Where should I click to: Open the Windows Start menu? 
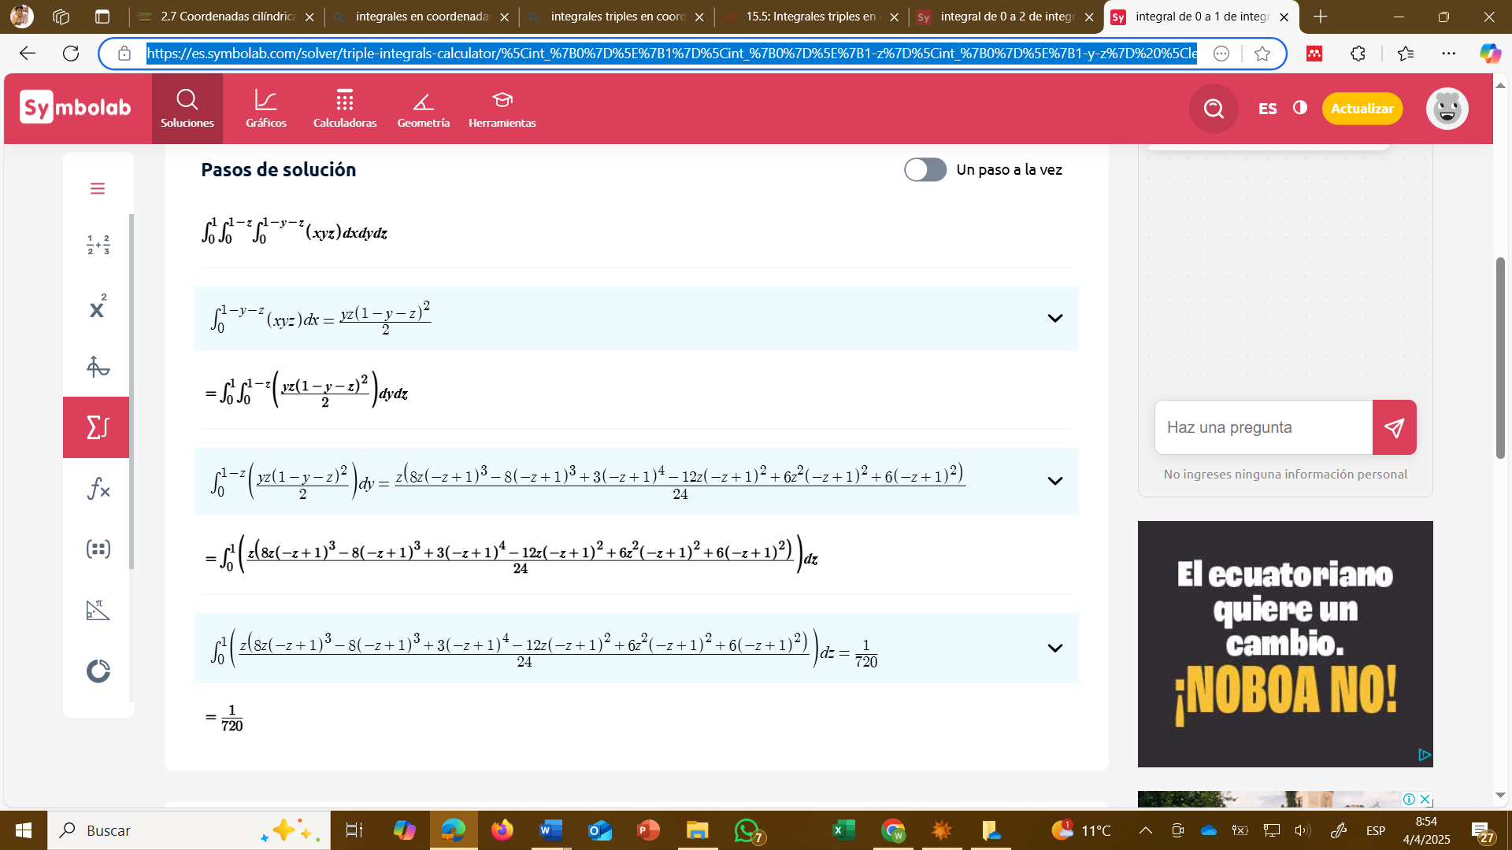[23, 830]
